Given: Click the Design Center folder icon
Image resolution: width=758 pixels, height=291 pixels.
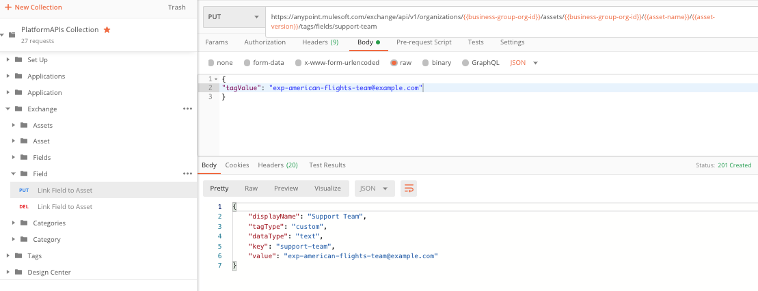Looking at the screenshot, I should [x=18, y=272].
